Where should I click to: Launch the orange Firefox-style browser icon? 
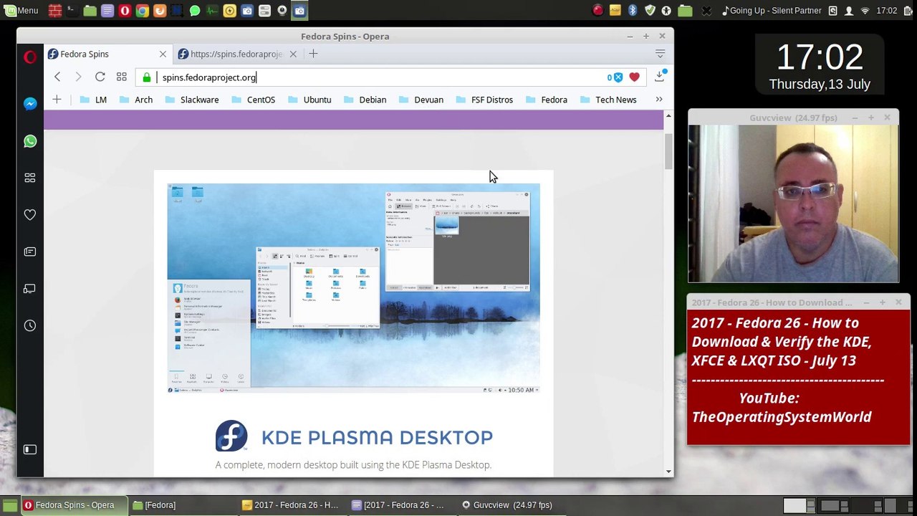click(159, 11)
